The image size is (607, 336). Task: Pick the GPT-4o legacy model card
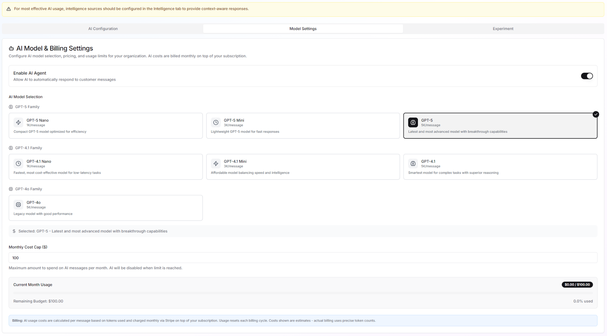point(106,208)
